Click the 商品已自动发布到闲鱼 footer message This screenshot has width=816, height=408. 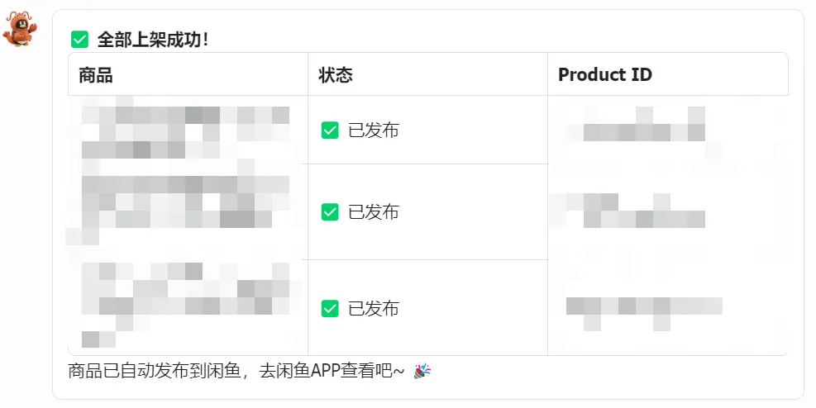pyautogui.click(x=236, y=372)
